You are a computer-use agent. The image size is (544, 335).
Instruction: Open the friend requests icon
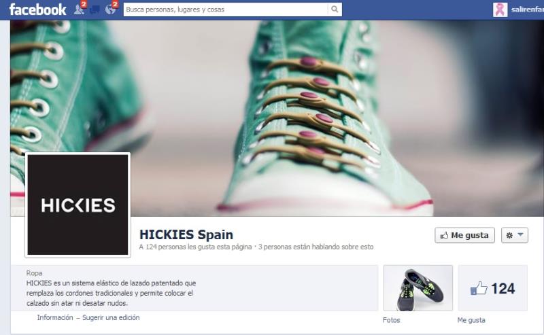coord(79,10)
